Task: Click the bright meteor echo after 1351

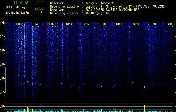Action: 28,81
